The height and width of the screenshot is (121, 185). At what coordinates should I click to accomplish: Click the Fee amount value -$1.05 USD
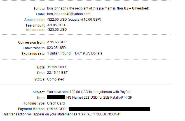(56, 25)
